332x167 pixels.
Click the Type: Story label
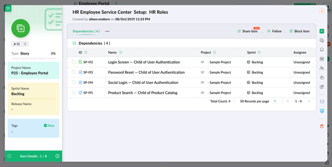click(x=20, y=53)
